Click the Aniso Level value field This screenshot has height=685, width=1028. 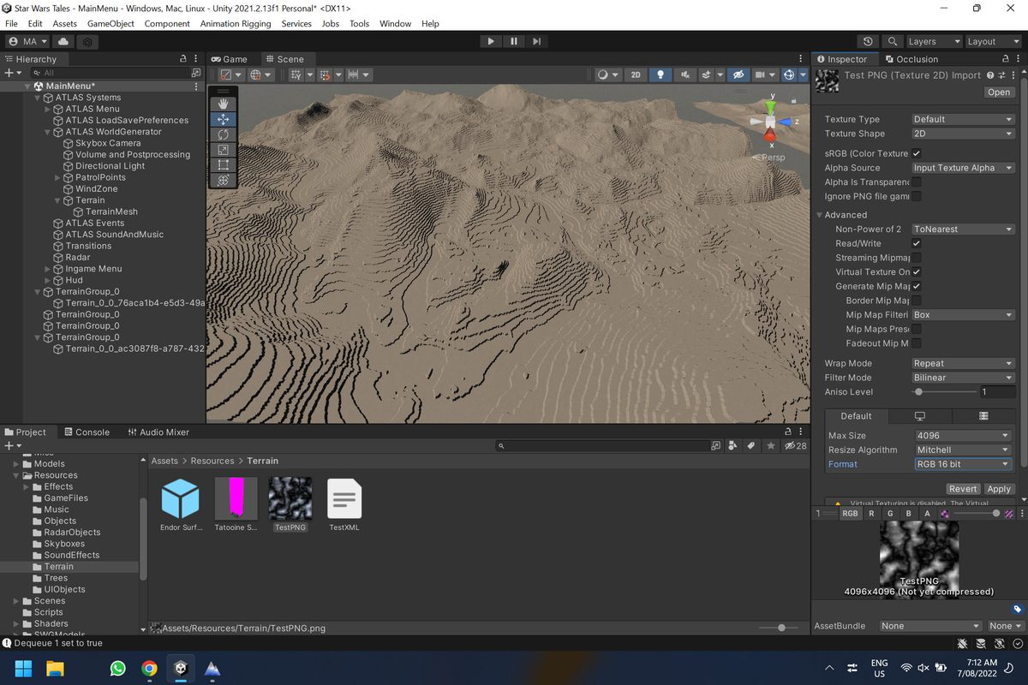[997, 391]
